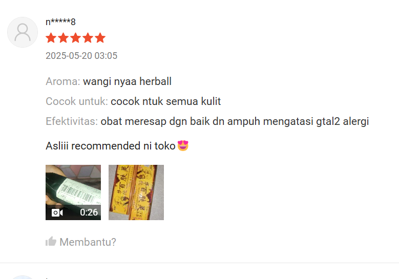The width and height of the screenshot is (399, 279).
Task: Click the thumbs-up helpful icon
Action: 51,241
